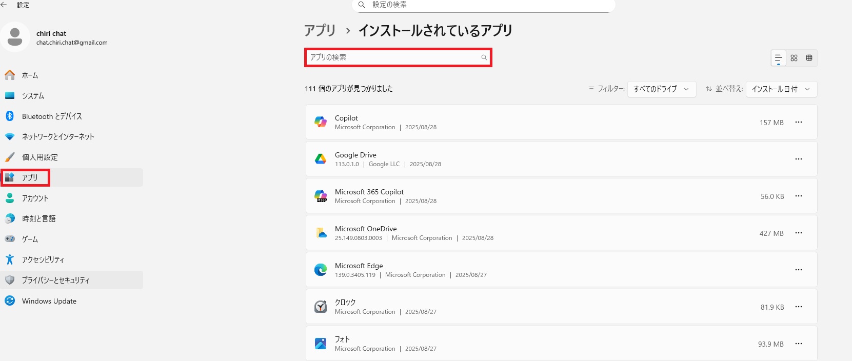Click the Copilot app icon
Screen dimensions: 852x361
(x=321, y=122)
